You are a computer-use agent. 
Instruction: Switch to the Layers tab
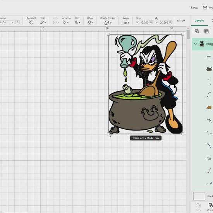point(199,21)
